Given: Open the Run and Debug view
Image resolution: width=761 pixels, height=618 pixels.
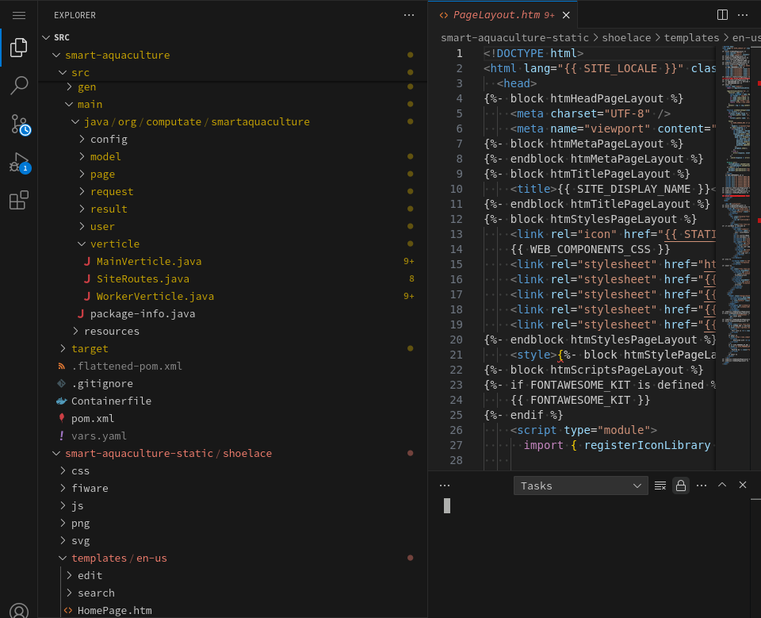Looking at the screenshot, I should (20, 163).
